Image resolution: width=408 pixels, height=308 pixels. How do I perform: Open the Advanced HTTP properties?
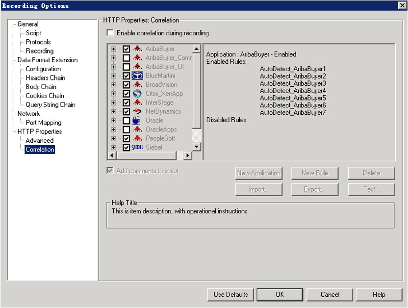click(40, 140)
